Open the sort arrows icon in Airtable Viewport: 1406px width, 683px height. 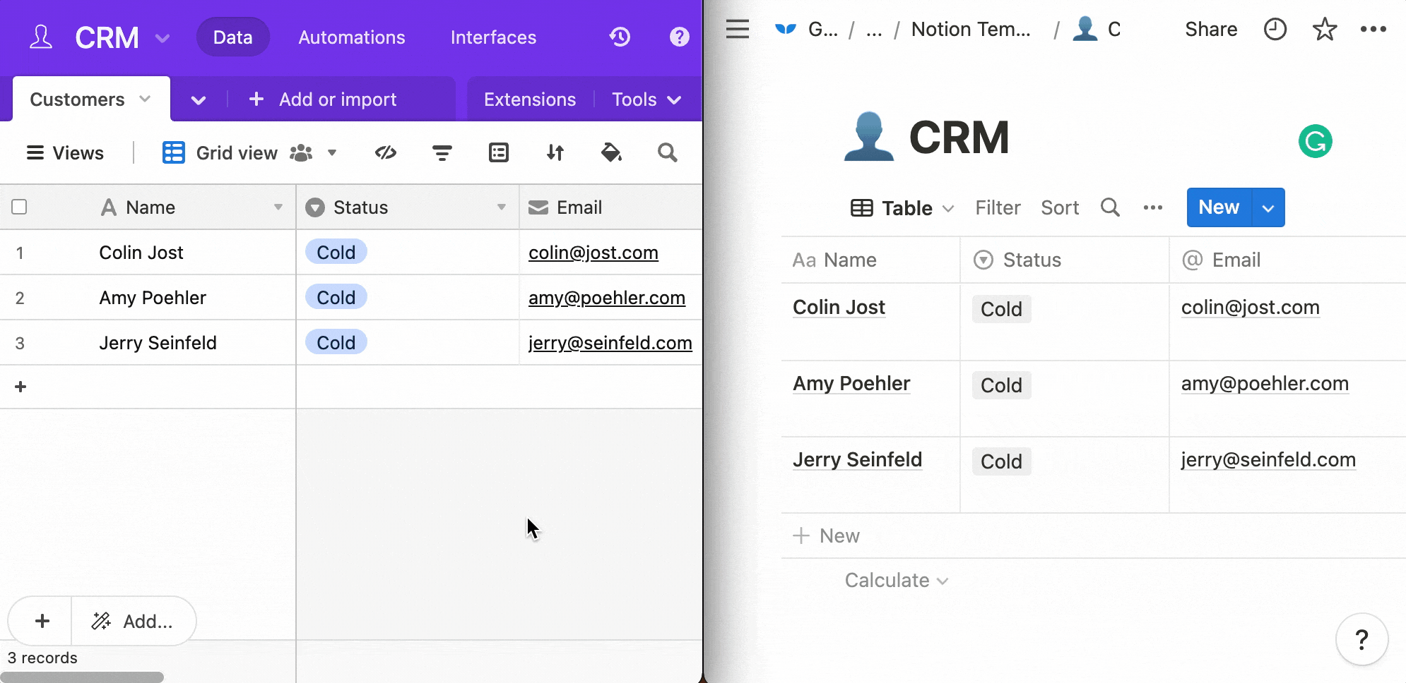click(555, 152)
